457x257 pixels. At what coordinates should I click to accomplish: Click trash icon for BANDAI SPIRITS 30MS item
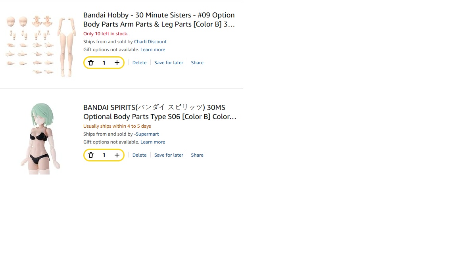[91, 155]
